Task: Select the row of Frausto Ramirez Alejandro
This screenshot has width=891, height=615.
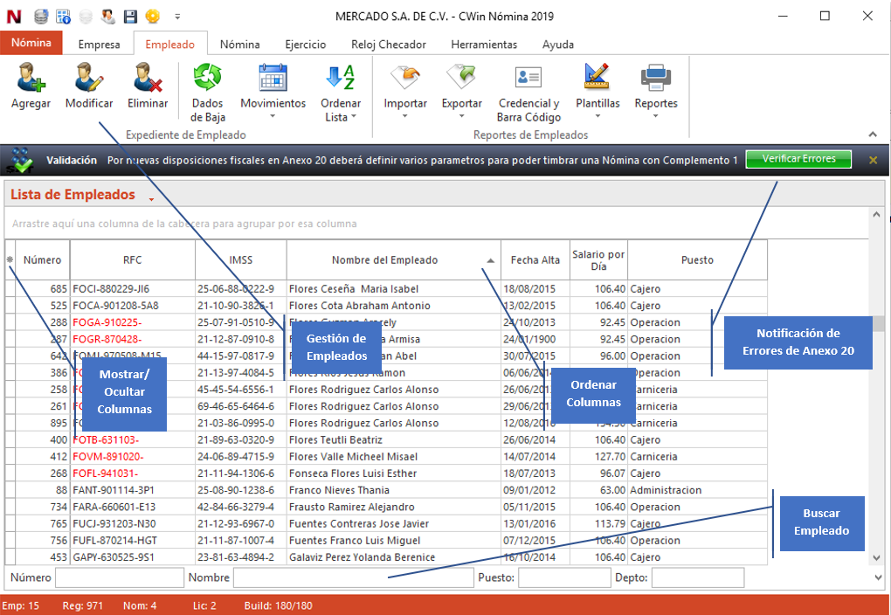Action: (386, 507)
